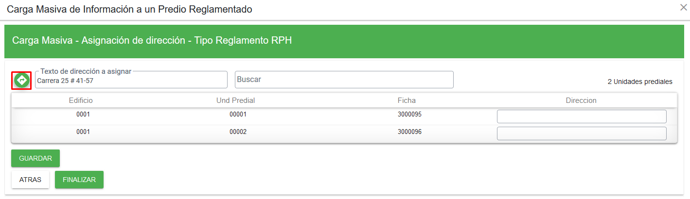Image resolution: width=690 pixels, height=199 pixels.
Task: Click the '2 Unidades prediales' counter label
Action: click(640, 82)
